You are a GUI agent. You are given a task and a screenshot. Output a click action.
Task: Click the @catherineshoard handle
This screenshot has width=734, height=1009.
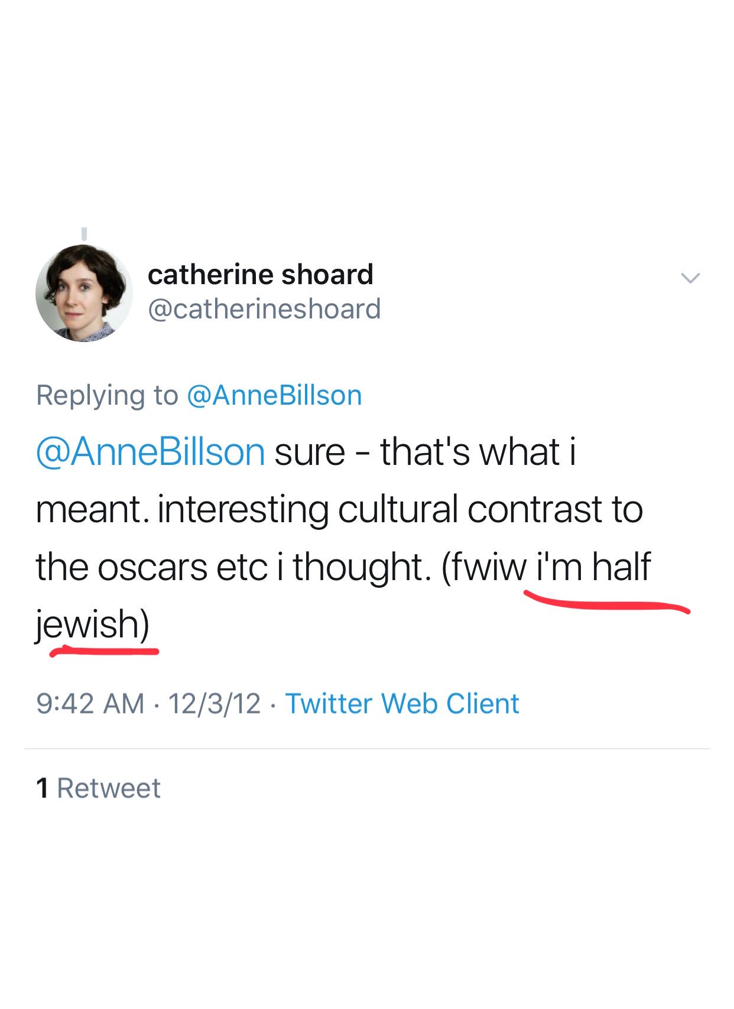click(x=264, y=309)
